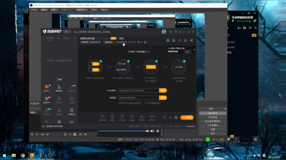Copy the stream key with orange button
The width and height of the screenshot is (286, 160).
click(163, 98)
